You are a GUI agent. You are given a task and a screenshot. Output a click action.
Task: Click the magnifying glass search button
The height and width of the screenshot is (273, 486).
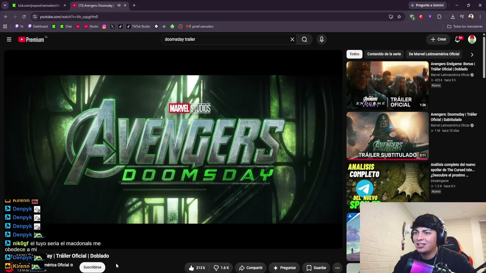305,39
